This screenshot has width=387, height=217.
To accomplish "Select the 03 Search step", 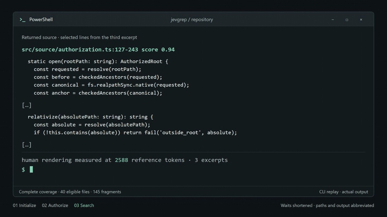I will pyautogui.click(x=84, y=205).
